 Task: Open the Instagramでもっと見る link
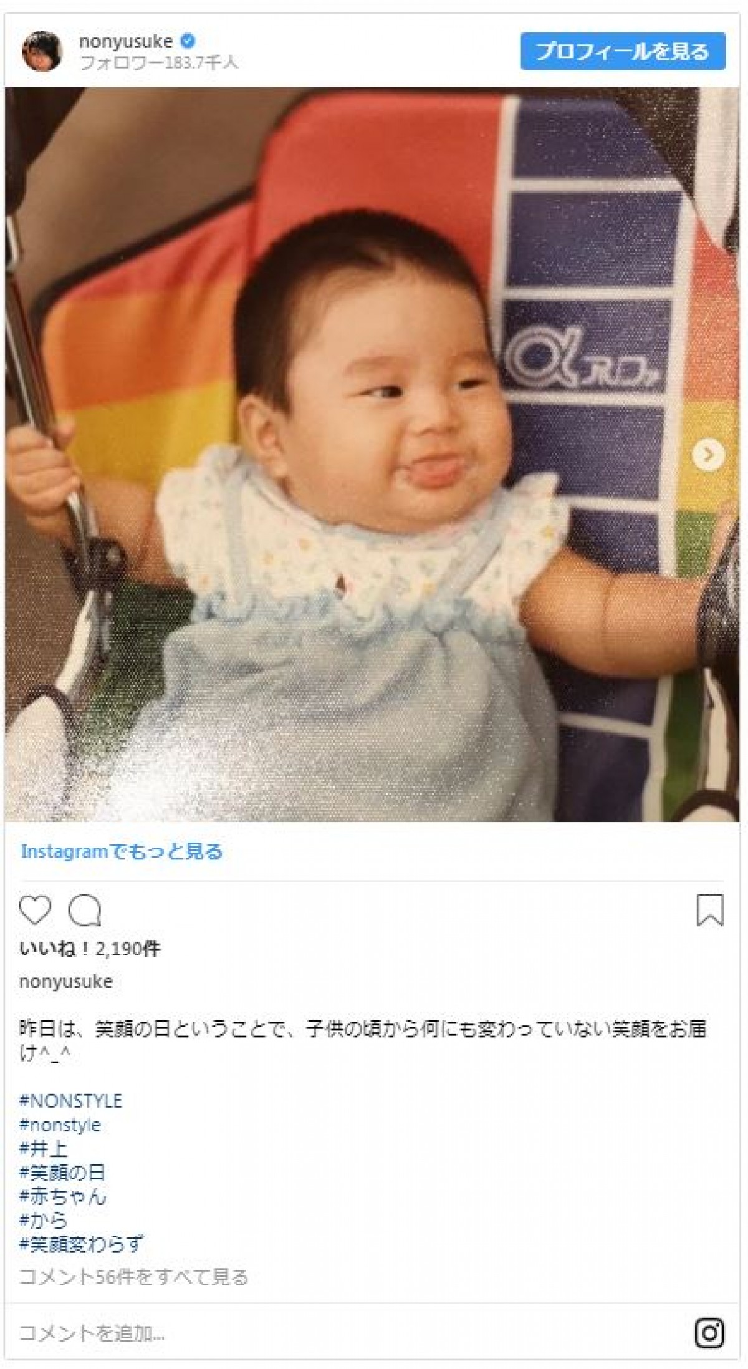(x=122, y=851)
